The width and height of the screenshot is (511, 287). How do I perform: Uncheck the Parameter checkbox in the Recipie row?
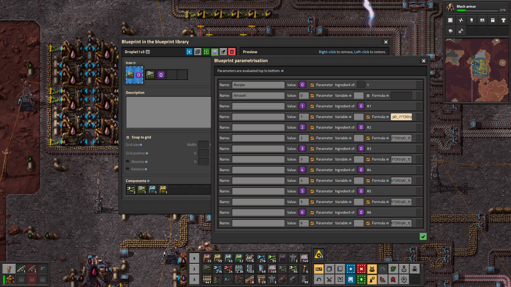pos(312,85)
